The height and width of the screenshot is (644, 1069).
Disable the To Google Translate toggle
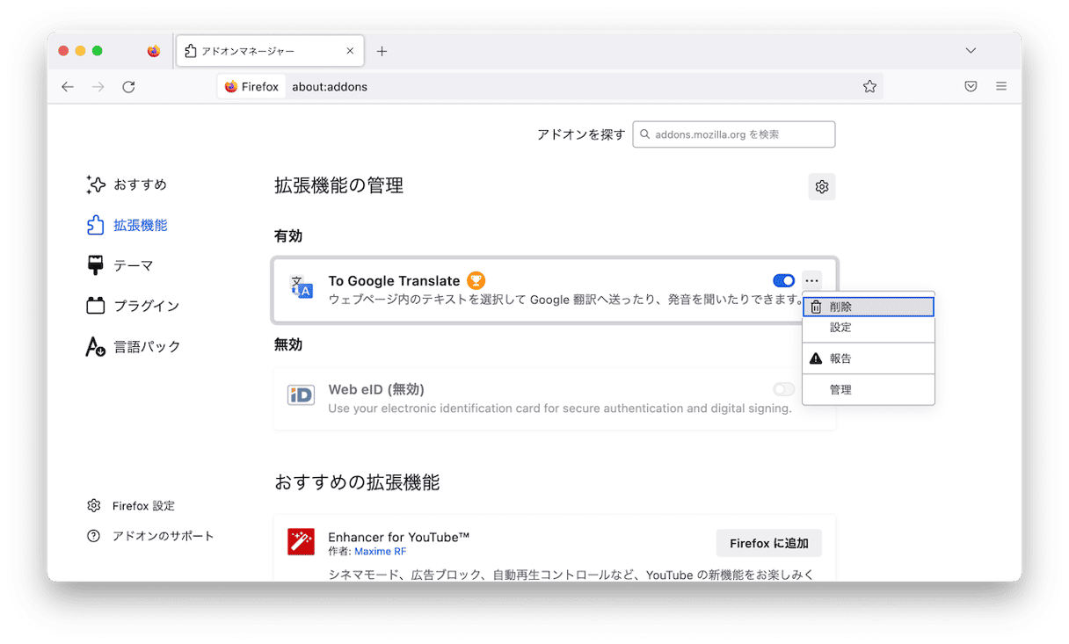coord(783,280)
